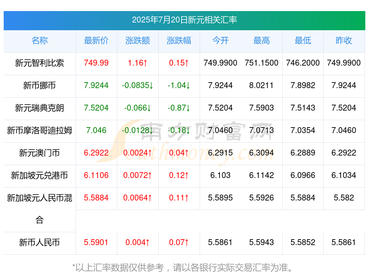Click the low value 7.5143
This screenshot has width=369, height=279.
[303, 108]
